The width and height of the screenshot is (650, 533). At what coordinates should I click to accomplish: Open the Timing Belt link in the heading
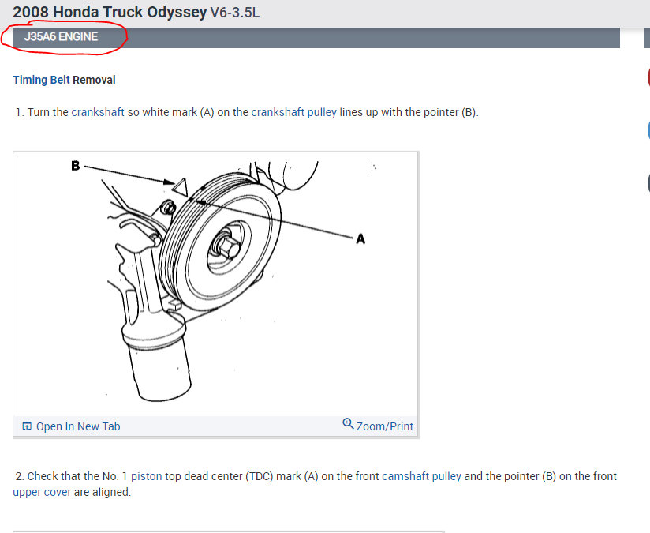tap(41, 80)
